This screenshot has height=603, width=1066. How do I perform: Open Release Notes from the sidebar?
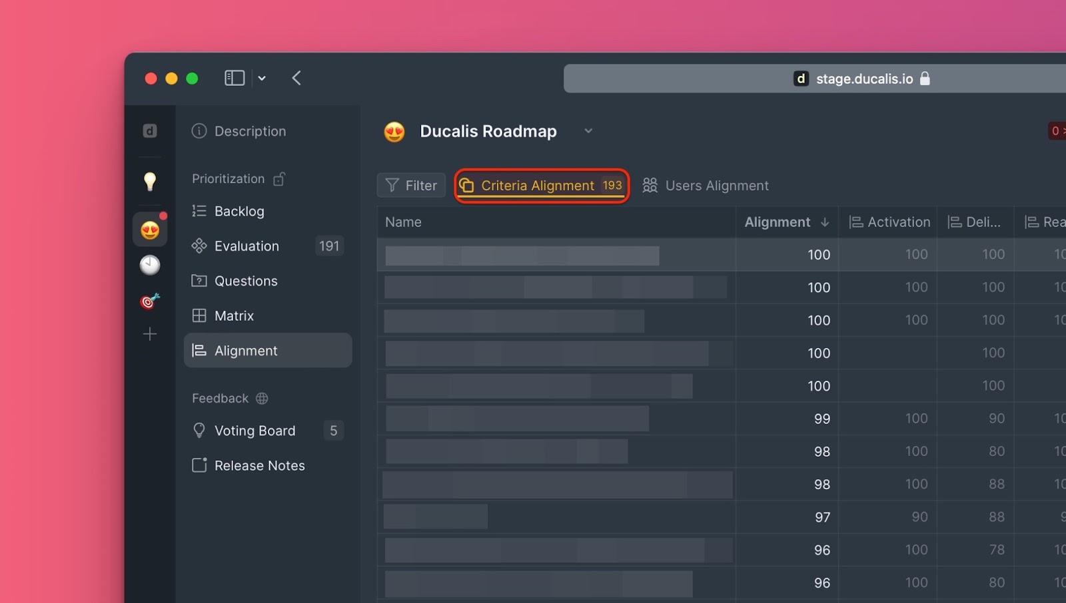(x=259, y=465)
